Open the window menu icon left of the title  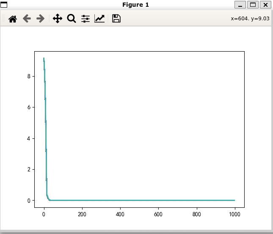coord(4,5)
